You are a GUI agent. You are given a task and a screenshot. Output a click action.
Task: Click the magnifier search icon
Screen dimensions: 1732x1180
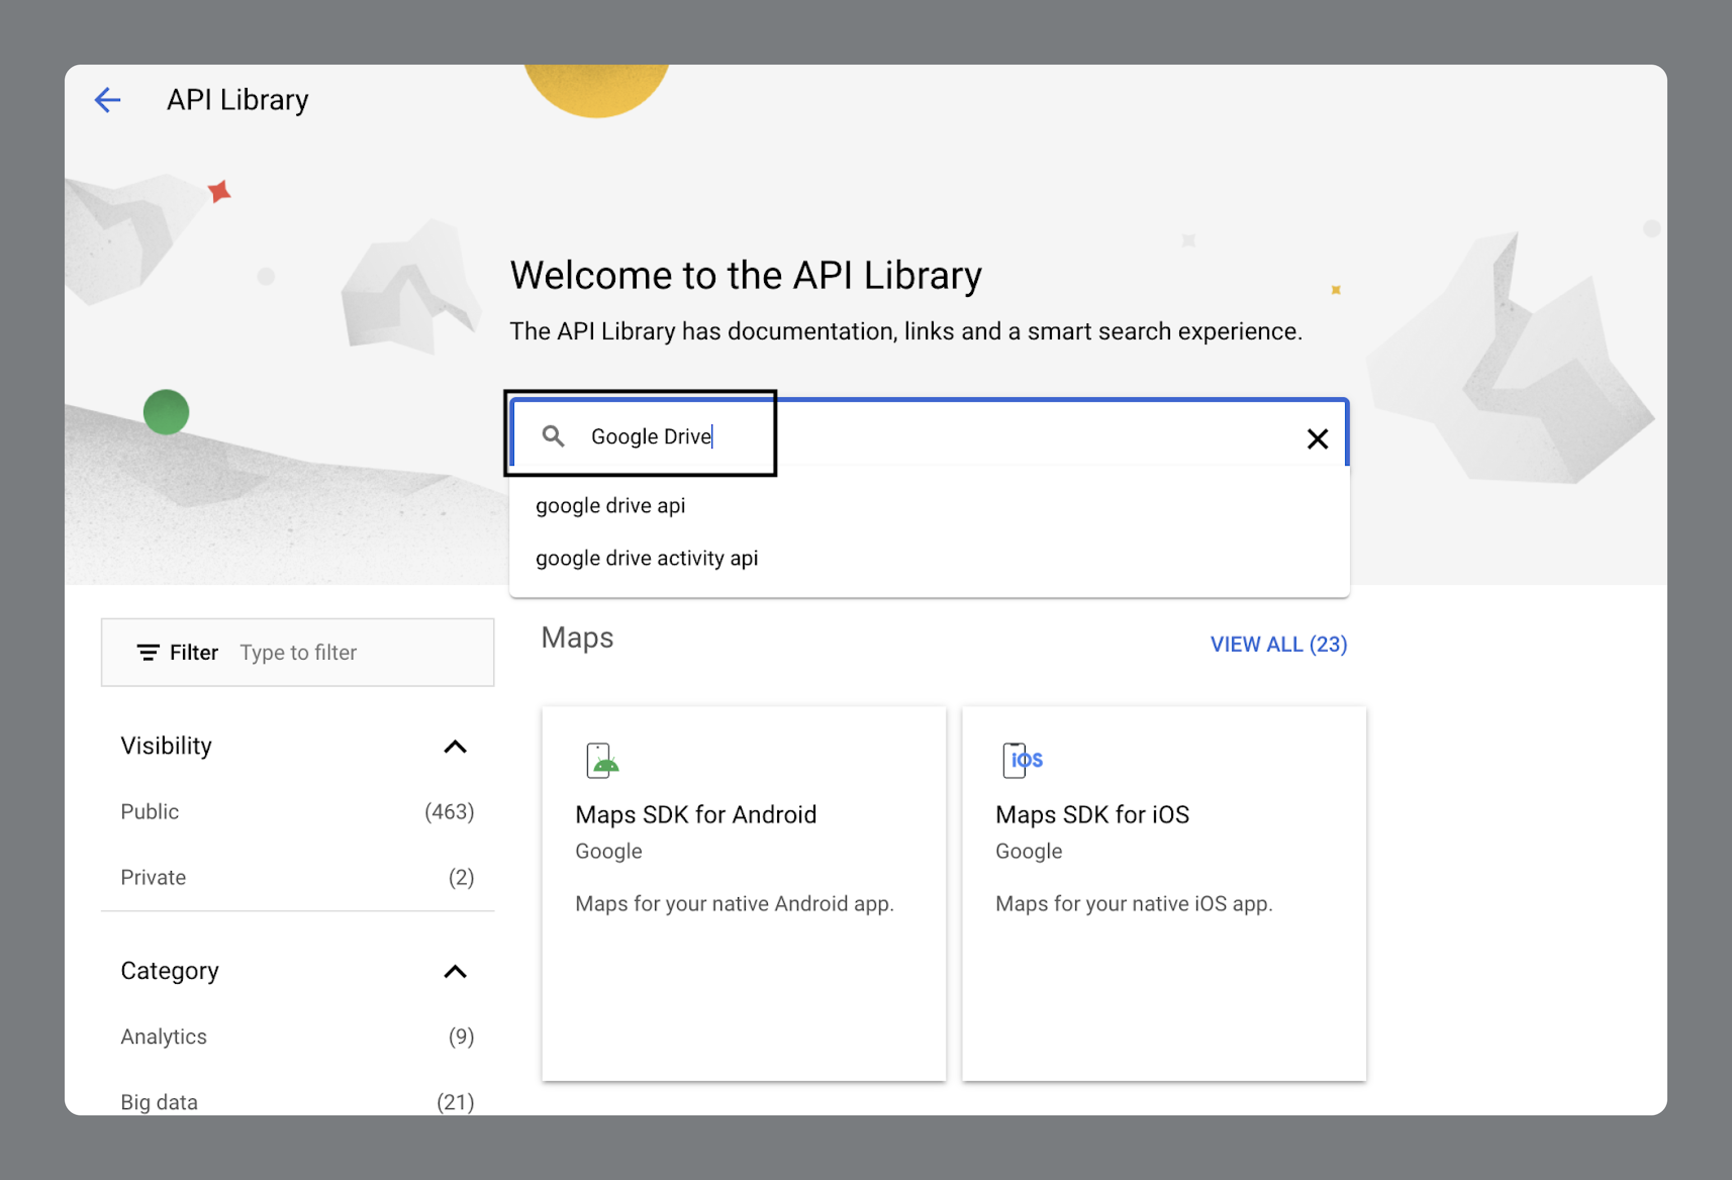pyautogui.click(x=552, y=436)
